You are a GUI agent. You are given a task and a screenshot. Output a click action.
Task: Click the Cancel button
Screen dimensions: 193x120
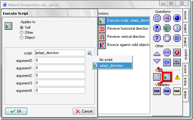tap(84, 111)
